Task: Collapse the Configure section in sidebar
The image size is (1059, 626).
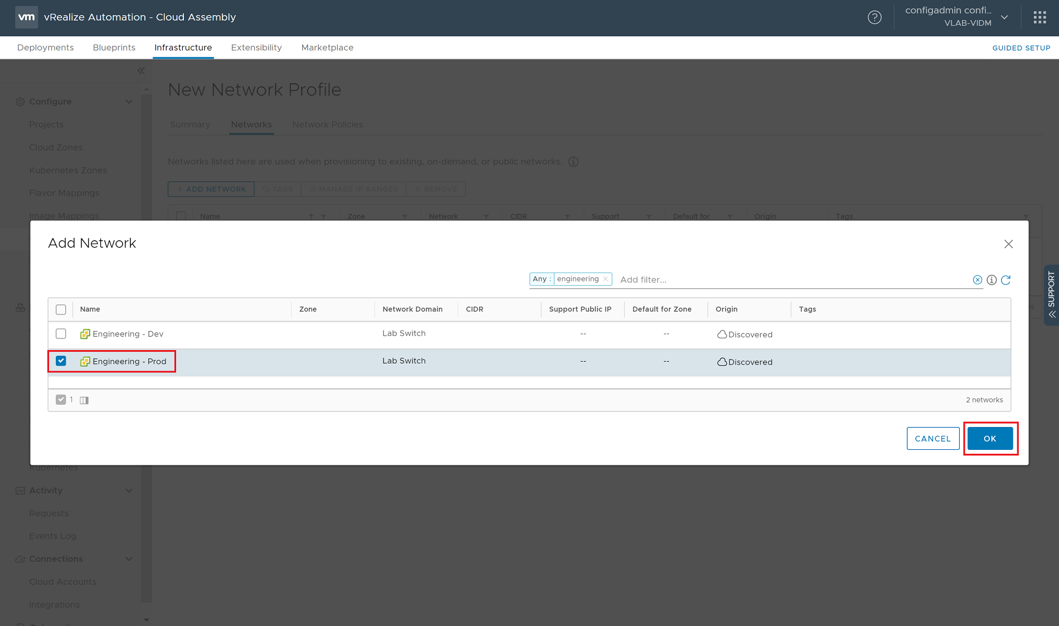Action: [129, 101]
